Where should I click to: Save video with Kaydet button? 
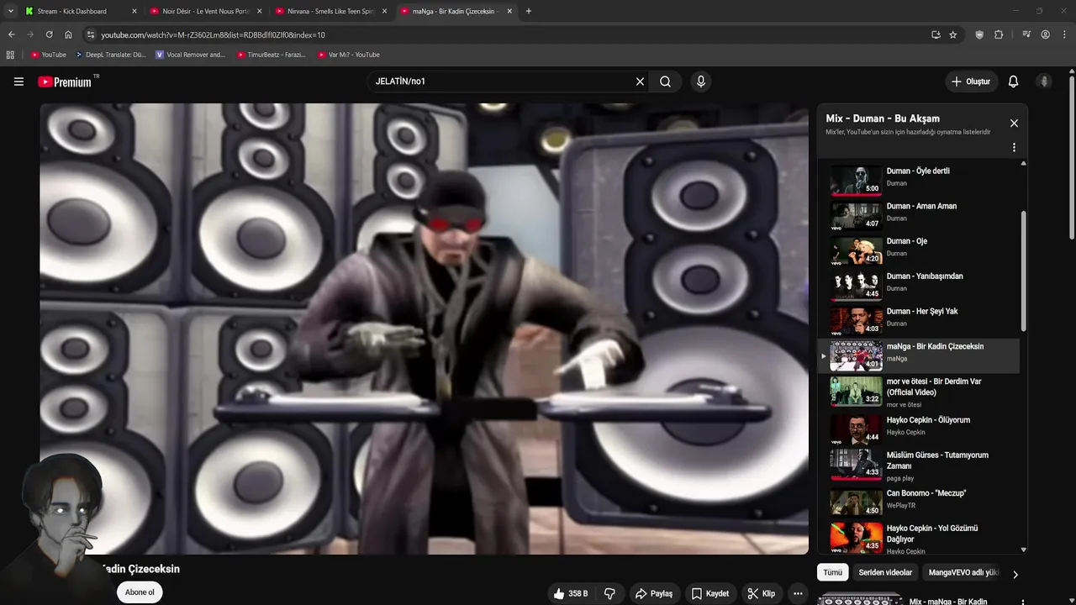(710, 593)
